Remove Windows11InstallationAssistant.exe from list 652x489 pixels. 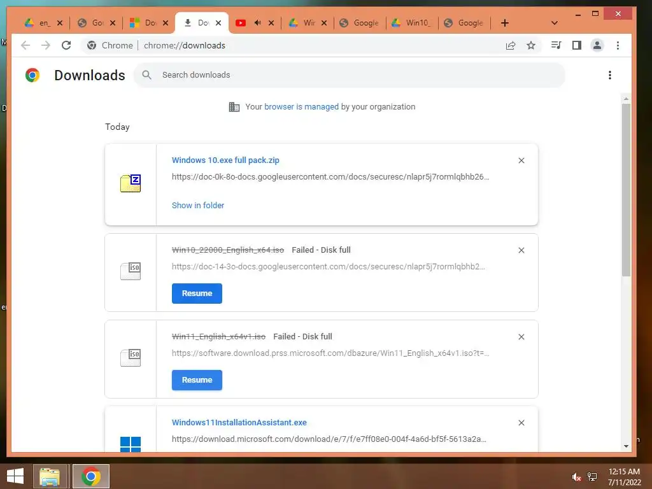tap(521, 423)
